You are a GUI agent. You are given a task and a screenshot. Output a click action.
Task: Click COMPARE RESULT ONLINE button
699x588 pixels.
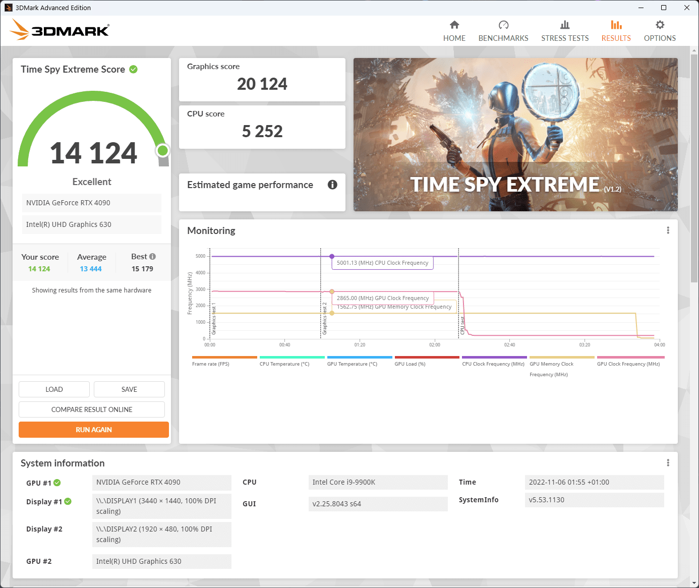point(92,409)
